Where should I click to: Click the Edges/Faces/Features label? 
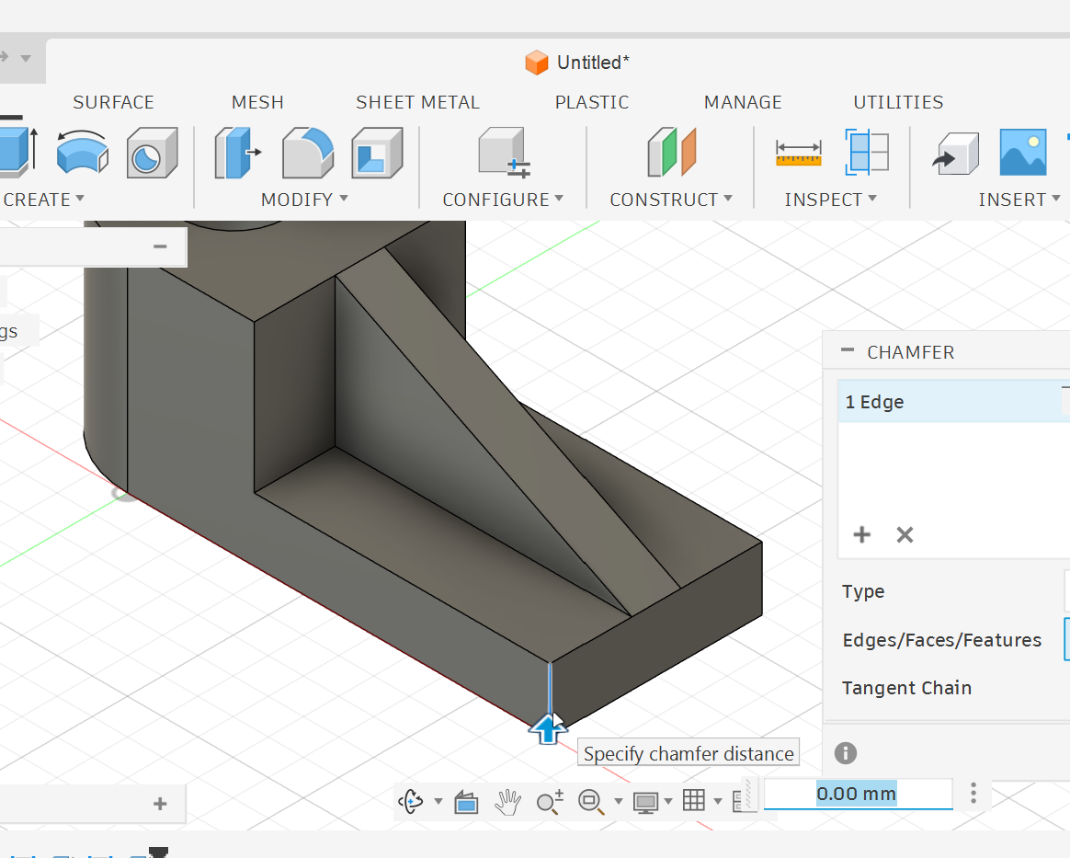pyautogui.click(x=941, y=640)
